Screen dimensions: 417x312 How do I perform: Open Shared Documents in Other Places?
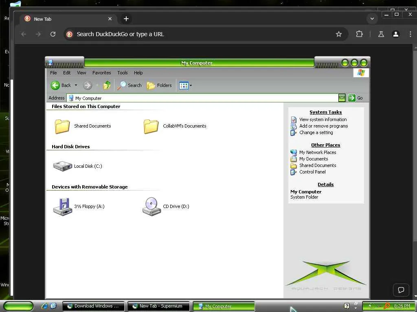[318, 165]
